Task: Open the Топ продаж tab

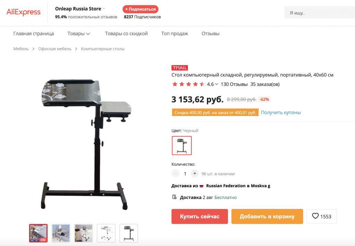Action: pyautogui.click(x=175, y=34)
